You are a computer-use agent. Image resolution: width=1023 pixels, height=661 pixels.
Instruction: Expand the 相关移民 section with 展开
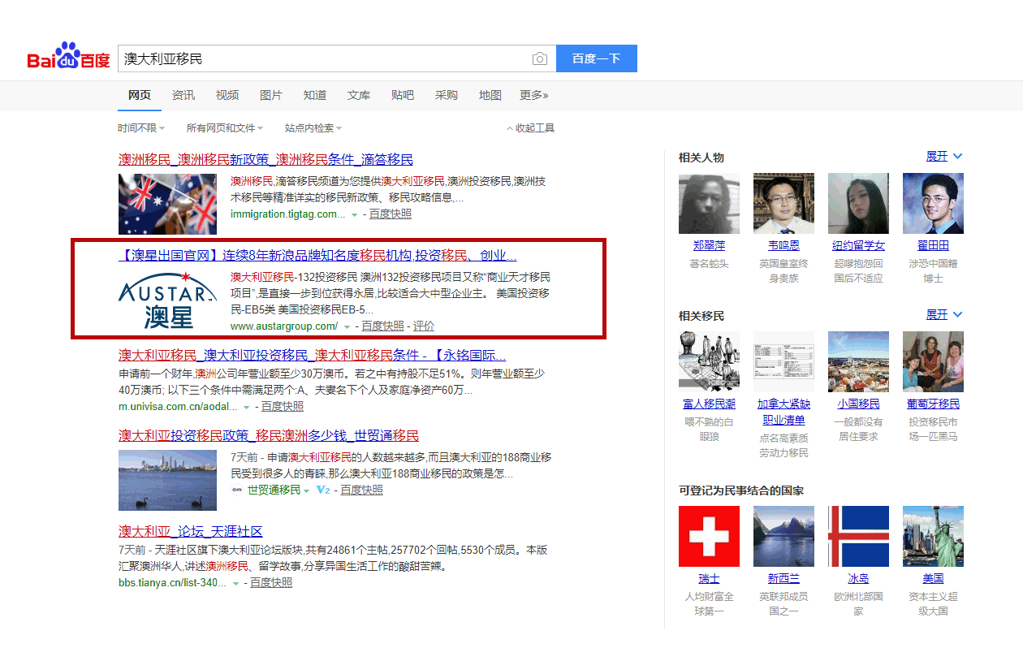(x=944, y=314)
